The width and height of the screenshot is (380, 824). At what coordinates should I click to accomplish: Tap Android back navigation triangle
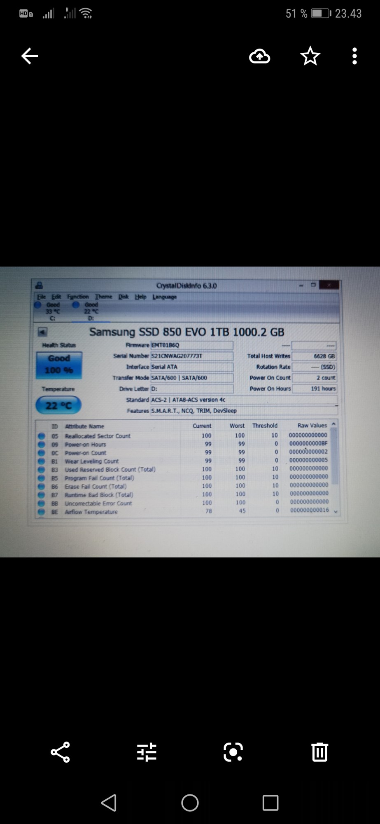pos(109,803)
